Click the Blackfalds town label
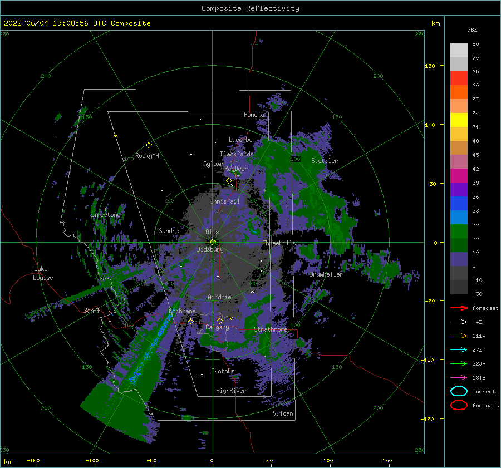 237,154
